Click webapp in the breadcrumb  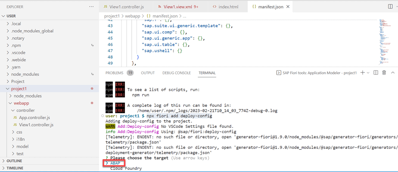coord(133,16)
